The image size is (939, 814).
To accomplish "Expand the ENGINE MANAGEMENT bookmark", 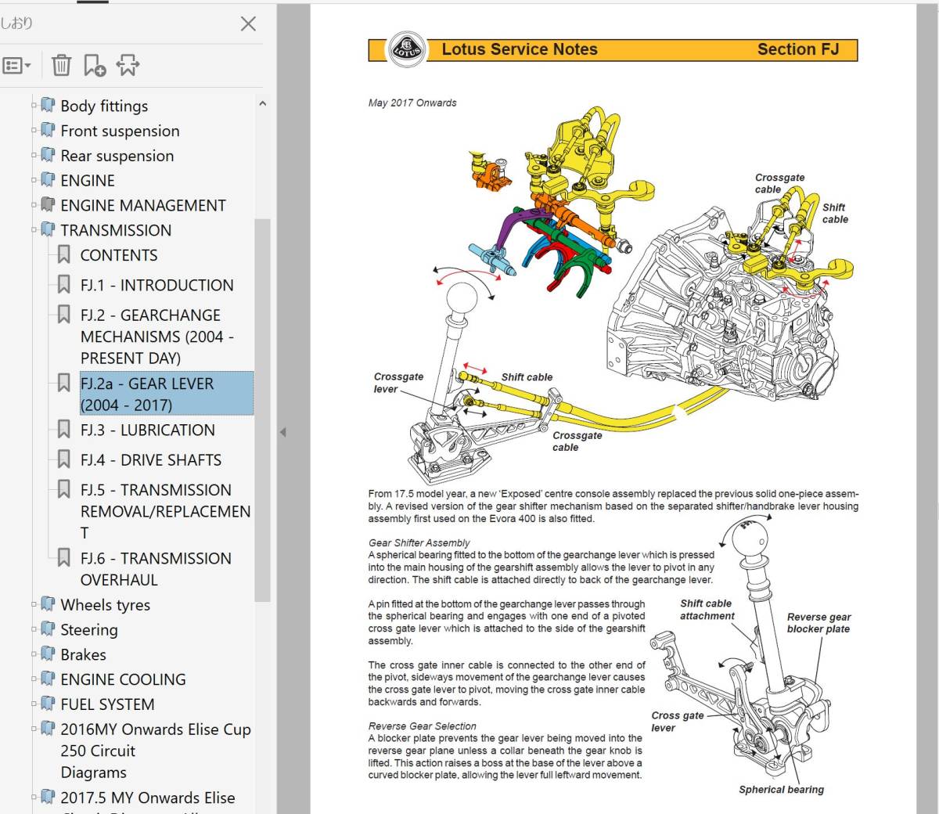I will (x=34, y=206).
